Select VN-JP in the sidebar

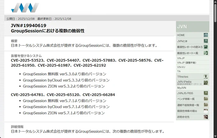coord(192,58)
